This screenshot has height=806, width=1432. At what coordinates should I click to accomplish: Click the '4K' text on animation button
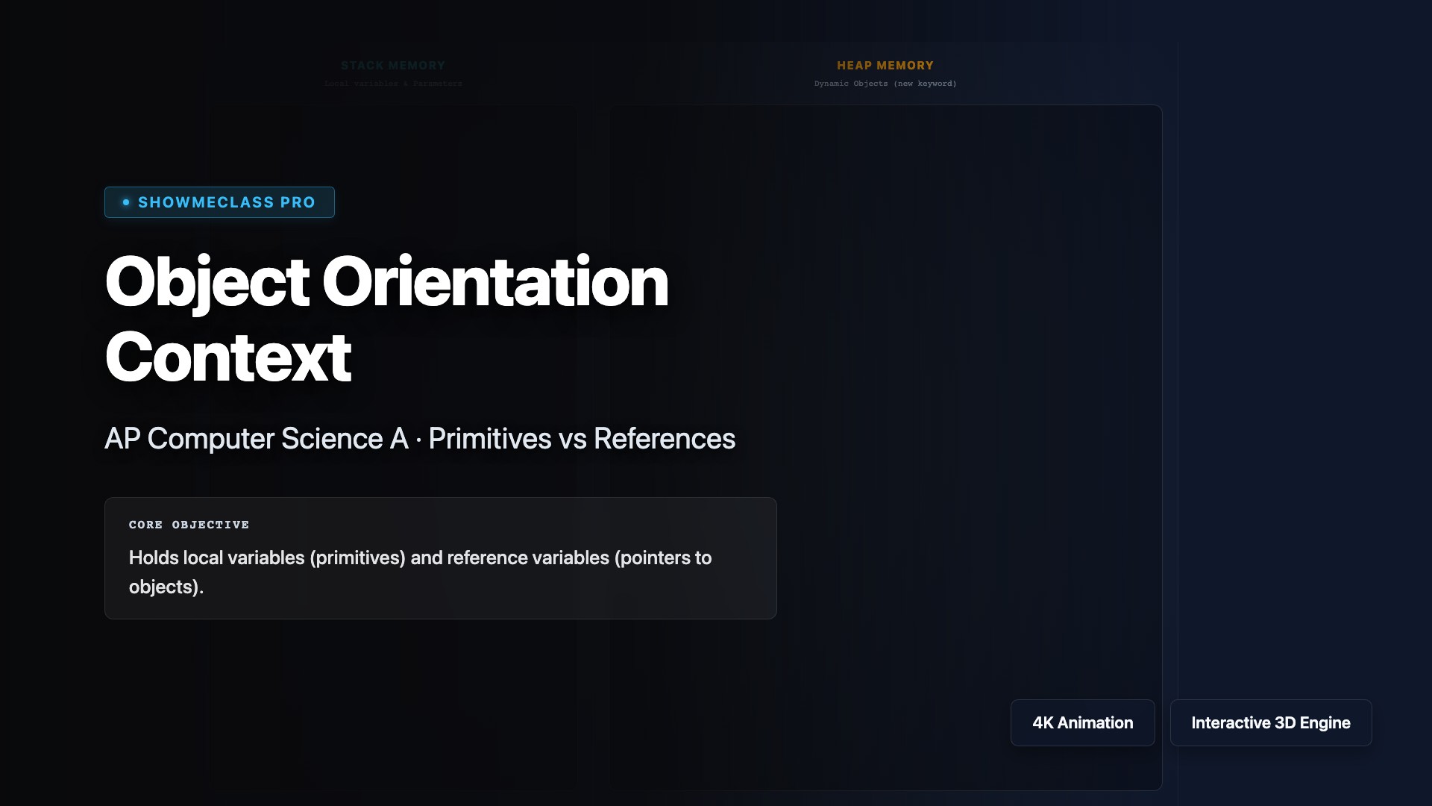[x=1042, y=722]
